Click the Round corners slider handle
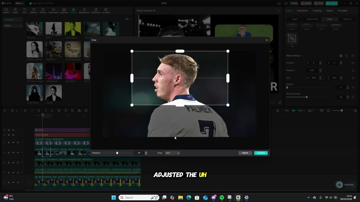The height and width of the screenshot is (202, 360). [x=307, y=97]
